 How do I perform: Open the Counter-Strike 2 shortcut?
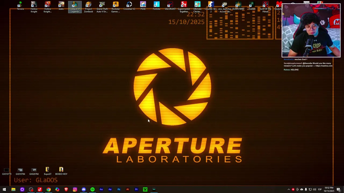211,7
